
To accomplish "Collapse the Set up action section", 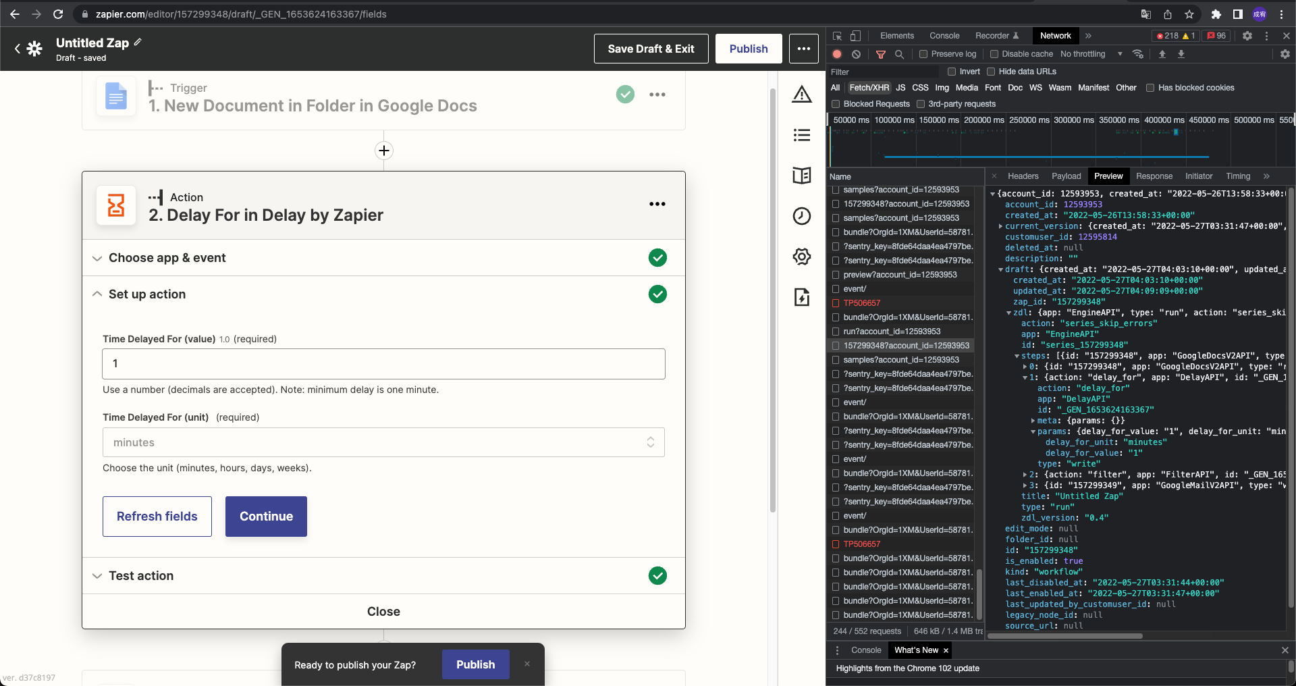I will (x=383, y=294).
